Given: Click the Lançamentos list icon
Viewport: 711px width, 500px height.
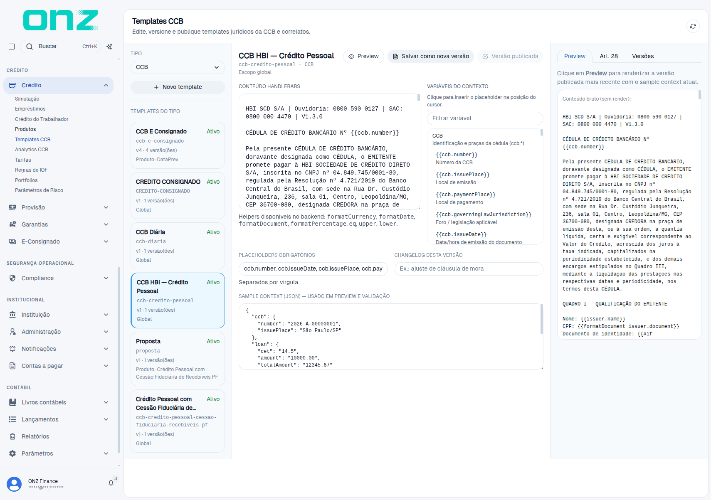Looking at the screenshot, I should pyautogui.click(x=12, y=419).
